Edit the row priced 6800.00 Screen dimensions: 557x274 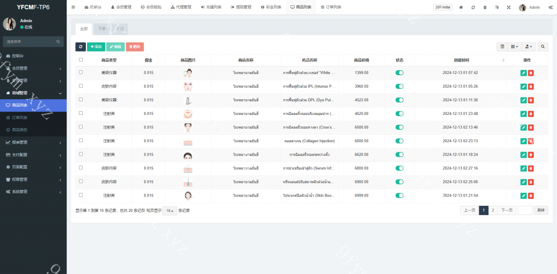523,168
